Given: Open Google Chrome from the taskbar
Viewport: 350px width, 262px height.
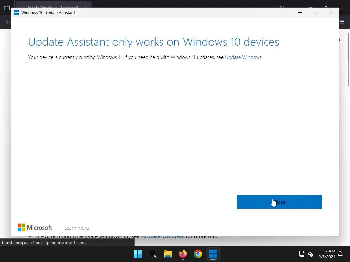Looking at the screenshot, I should 198,254.
